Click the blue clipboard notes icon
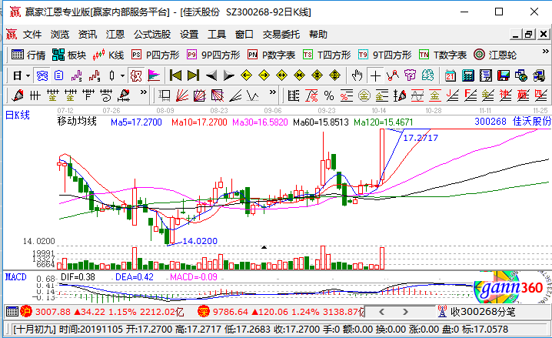The width and height of the screenshot is (552, 338). pos(58,75)
